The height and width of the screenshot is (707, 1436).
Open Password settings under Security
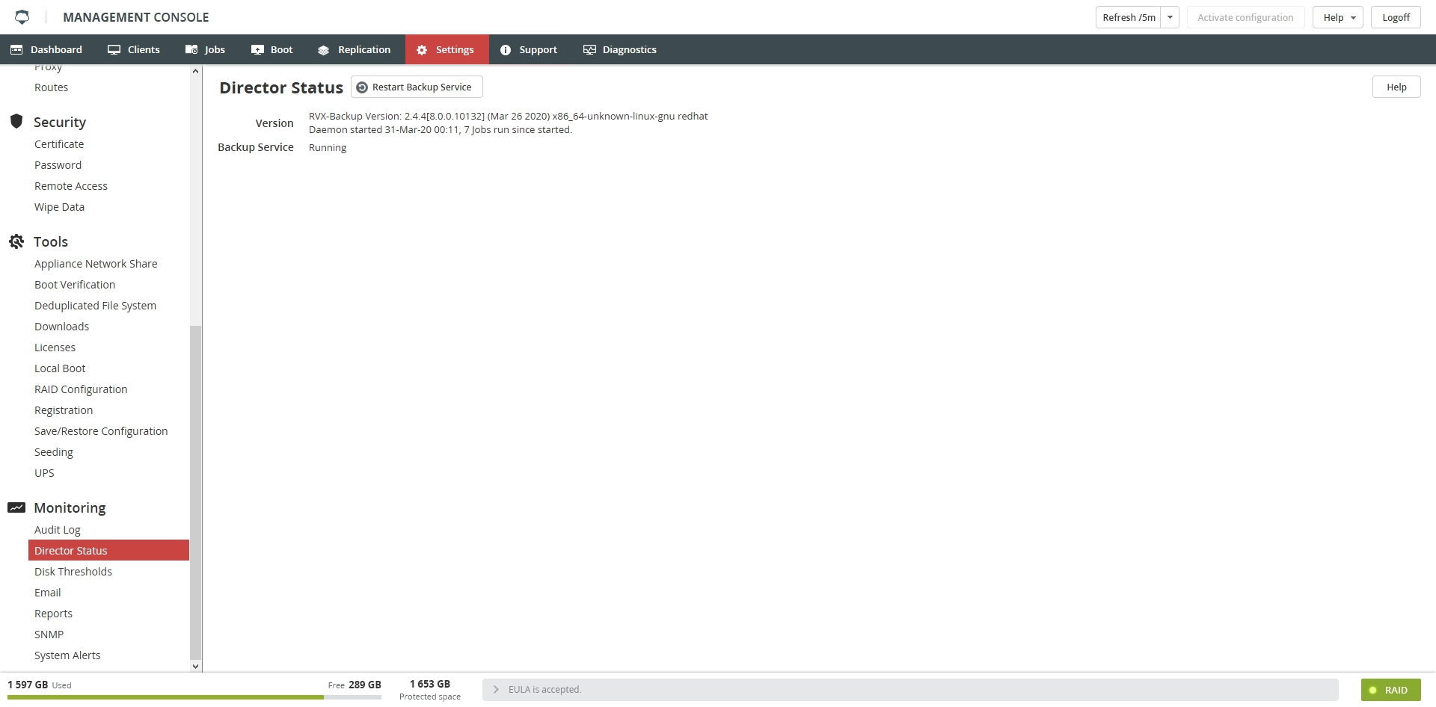pyautogui.click(x=58, y=165)
